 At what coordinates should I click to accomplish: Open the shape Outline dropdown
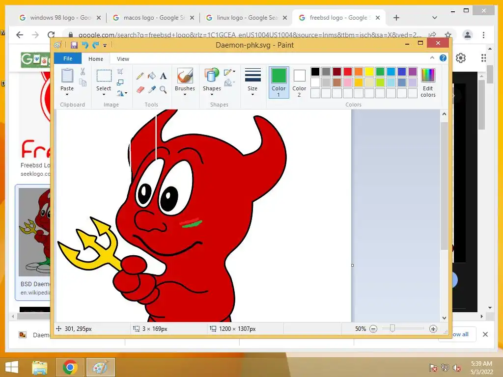[x=230, y=72]
